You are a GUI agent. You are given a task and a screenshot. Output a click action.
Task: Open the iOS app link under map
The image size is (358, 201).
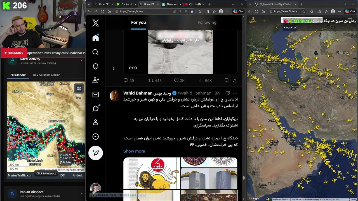tap(62, 175)
